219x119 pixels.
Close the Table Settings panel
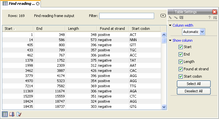[x=215, y=12]
